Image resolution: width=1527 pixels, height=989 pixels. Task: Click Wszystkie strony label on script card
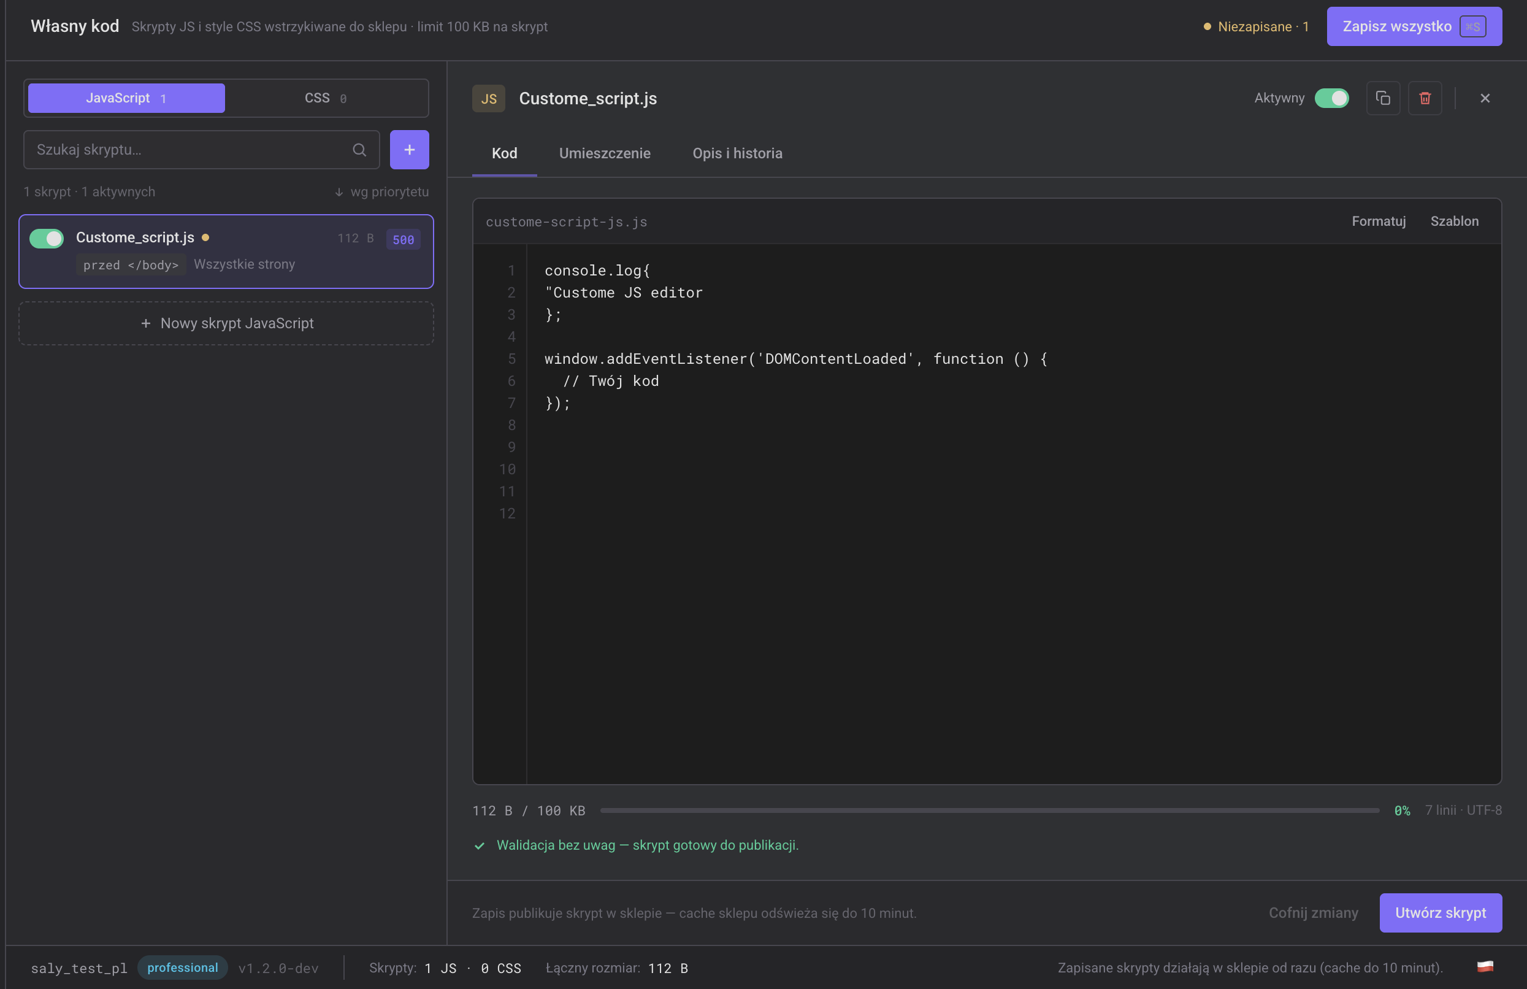(245, 264)
